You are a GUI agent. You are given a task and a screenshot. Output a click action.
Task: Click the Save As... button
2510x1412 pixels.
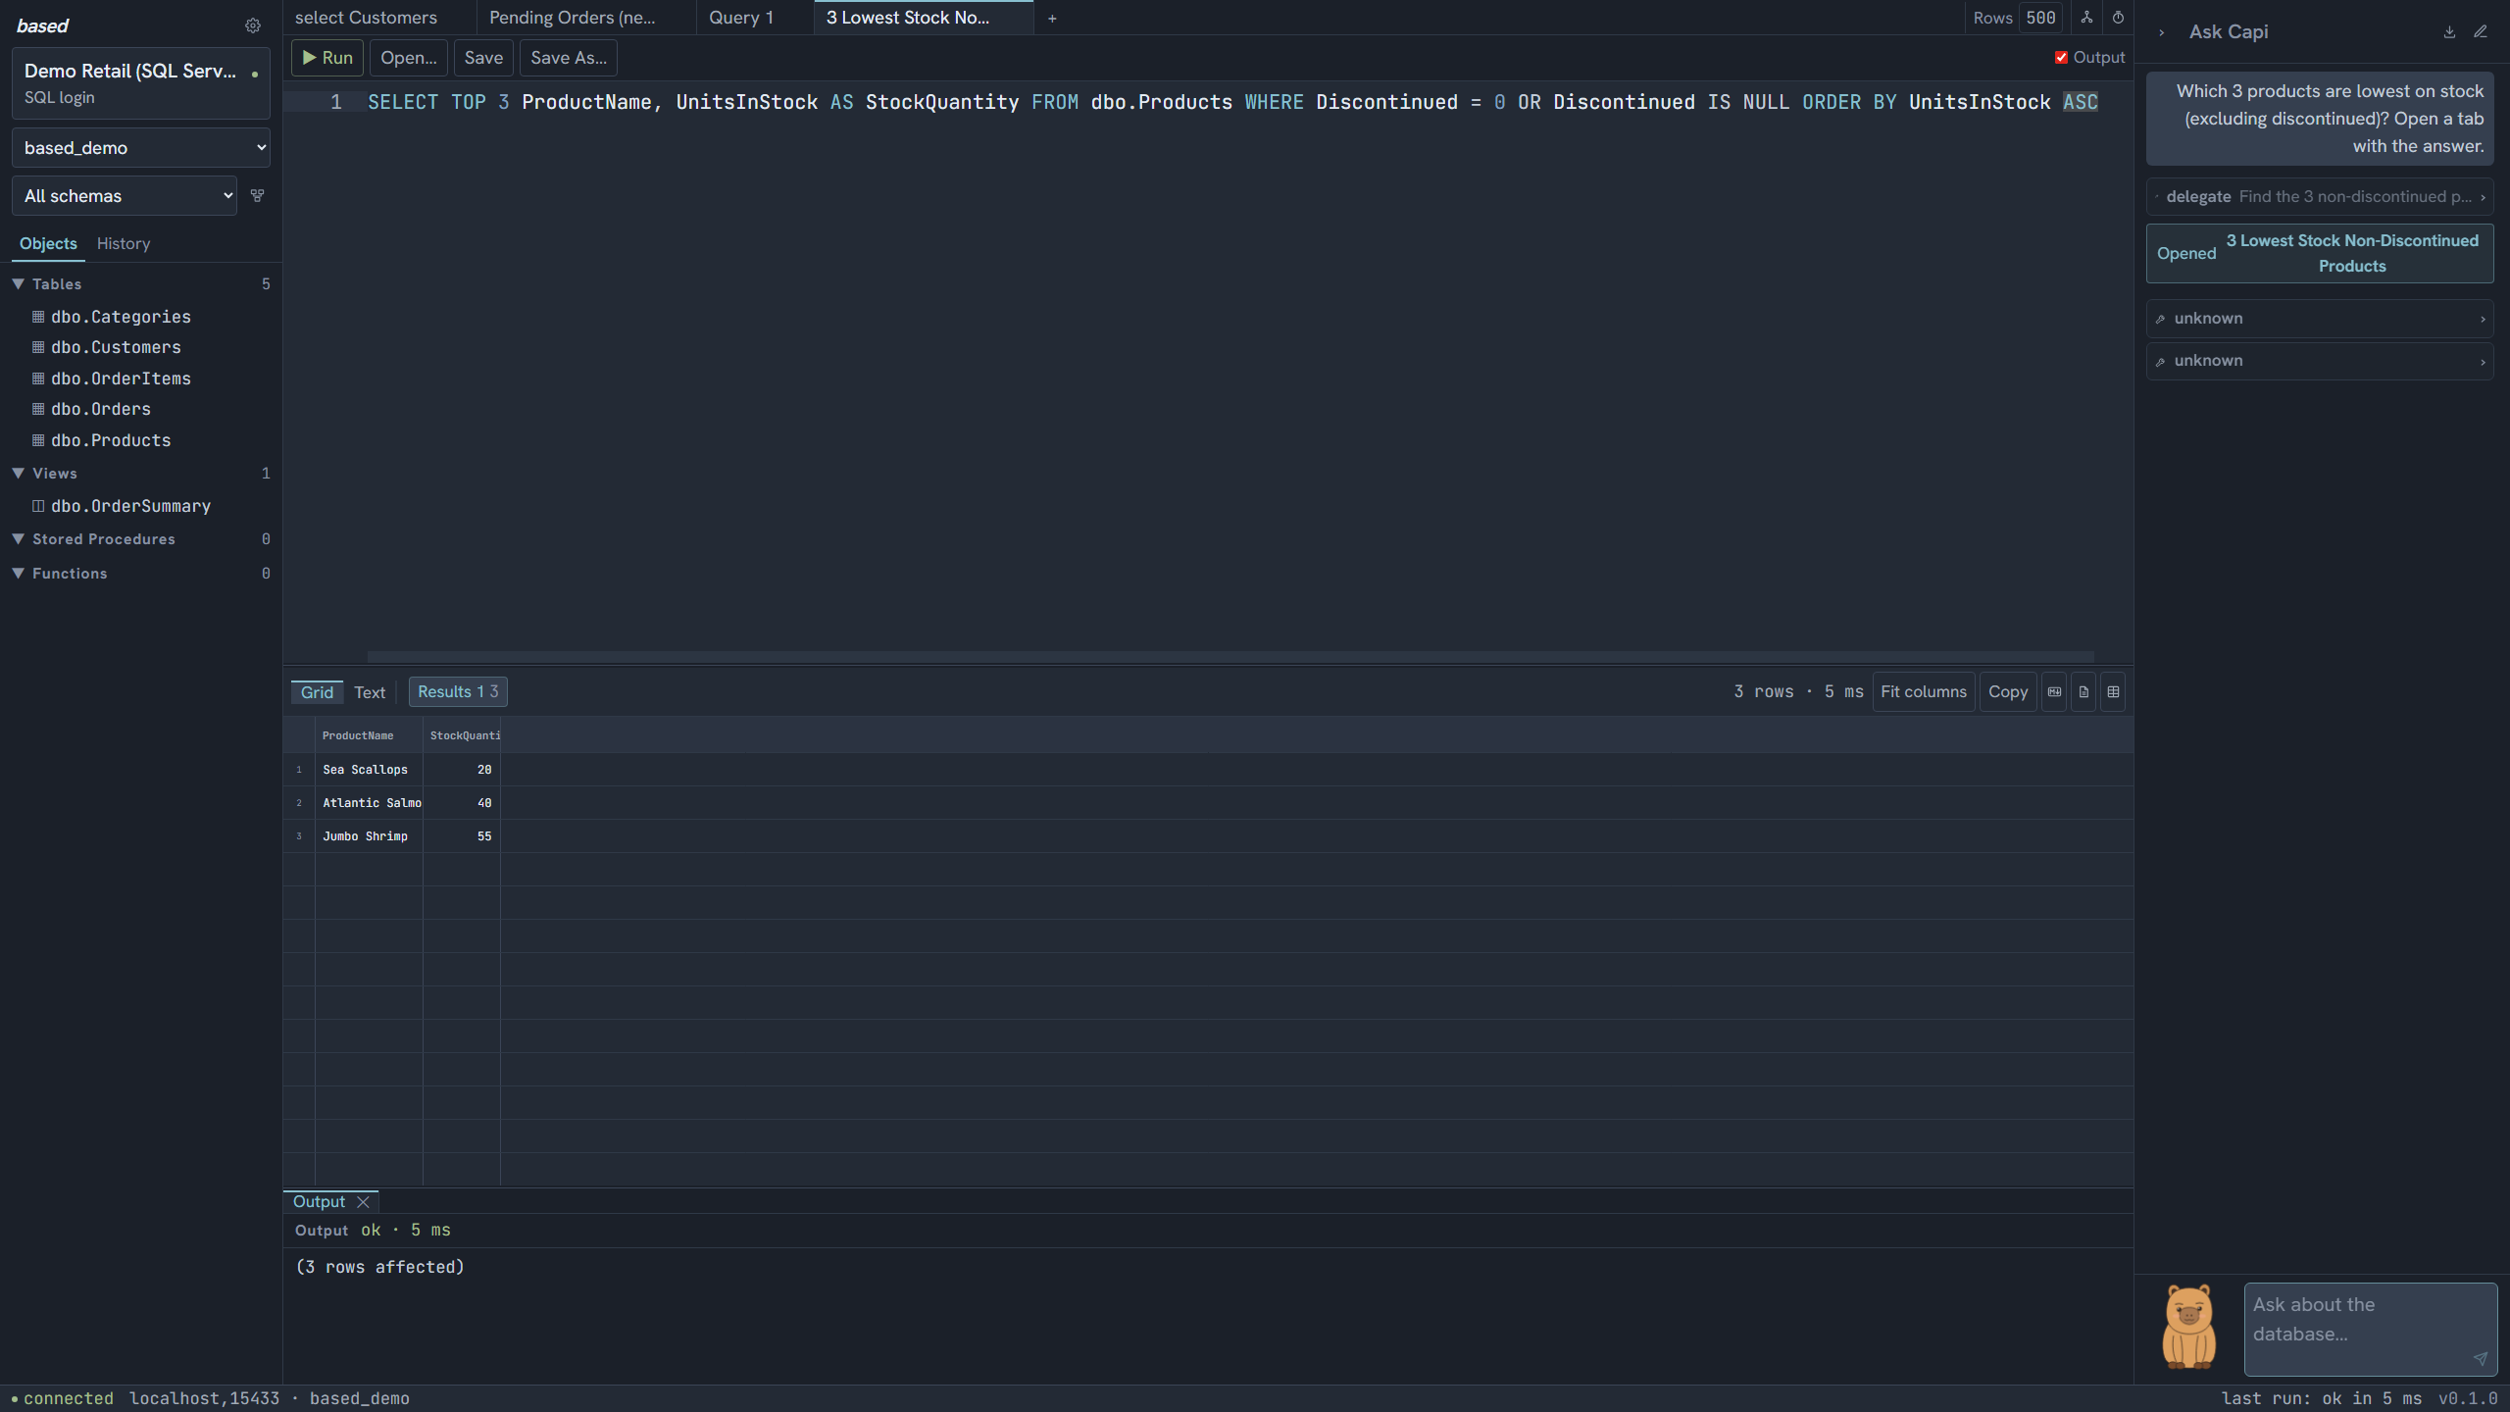click(569, 58)
